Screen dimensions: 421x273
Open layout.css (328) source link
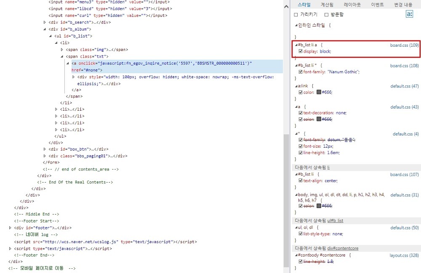[x=404, y=255]
